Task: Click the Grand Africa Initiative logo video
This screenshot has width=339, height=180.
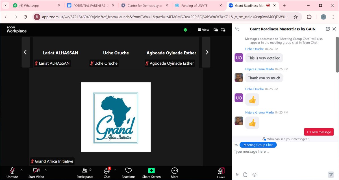Action: click(116, 117)
